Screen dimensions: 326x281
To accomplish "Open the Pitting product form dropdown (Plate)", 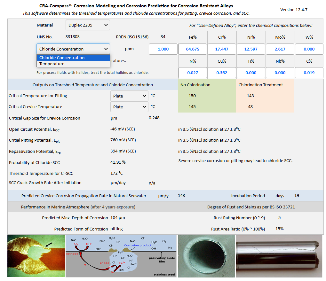I will [x=129, y=96].
